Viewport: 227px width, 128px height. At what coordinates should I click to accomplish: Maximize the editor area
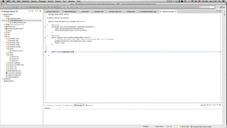coord(220,11)
